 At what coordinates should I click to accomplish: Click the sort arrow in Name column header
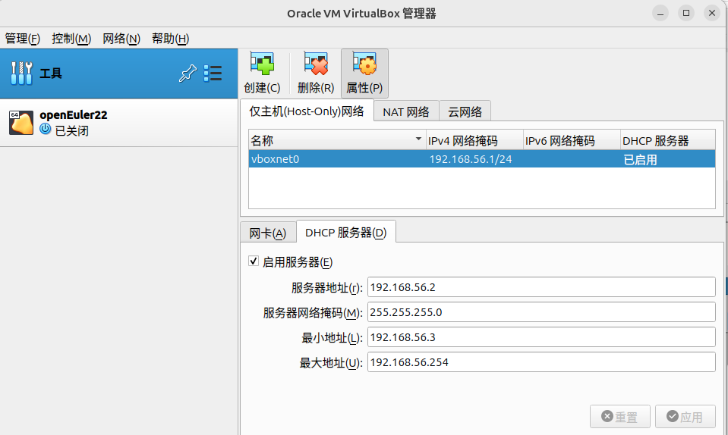[418, 139]
